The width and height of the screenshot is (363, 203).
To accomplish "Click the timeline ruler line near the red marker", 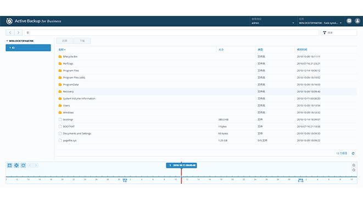I will 181,177.
